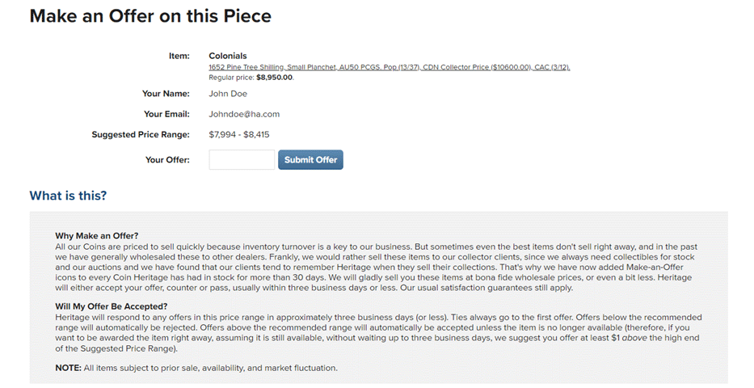754x388 pixels.
Task: Open the 1652 Pine Tree Shilling item link
Action: coord(389,67)
